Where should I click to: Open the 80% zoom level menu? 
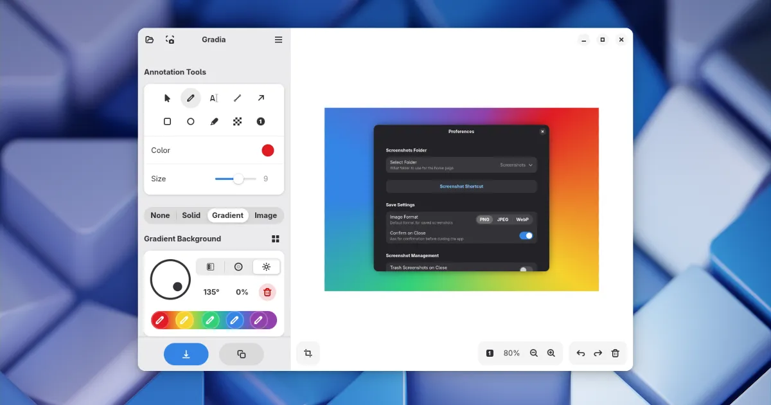[x=511, y=353]
